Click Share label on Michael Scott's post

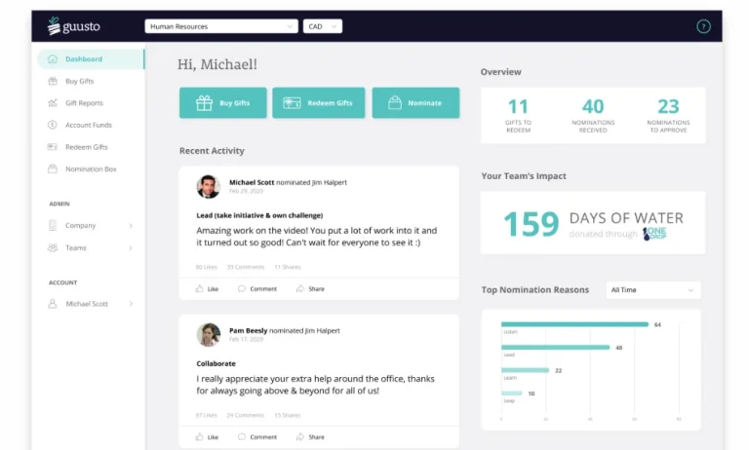pos(316,289)
